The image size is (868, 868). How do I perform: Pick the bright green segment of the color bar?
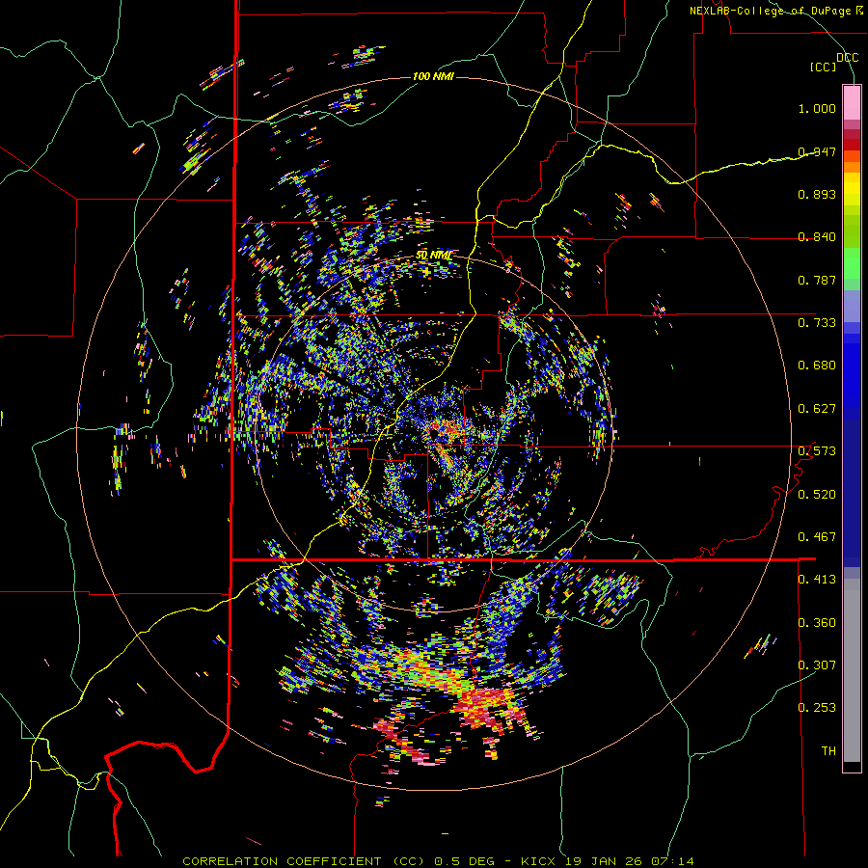click(852, 263)
